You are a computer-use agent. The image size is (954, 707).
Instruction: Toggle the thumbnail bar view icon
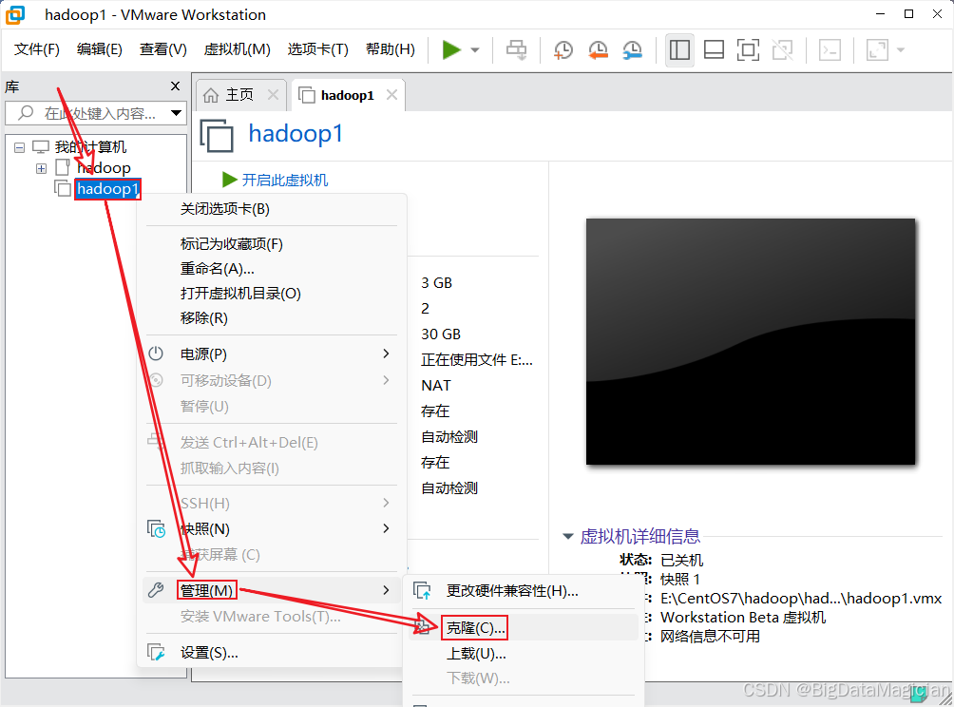pyautogui.click(x=714, y=49)
